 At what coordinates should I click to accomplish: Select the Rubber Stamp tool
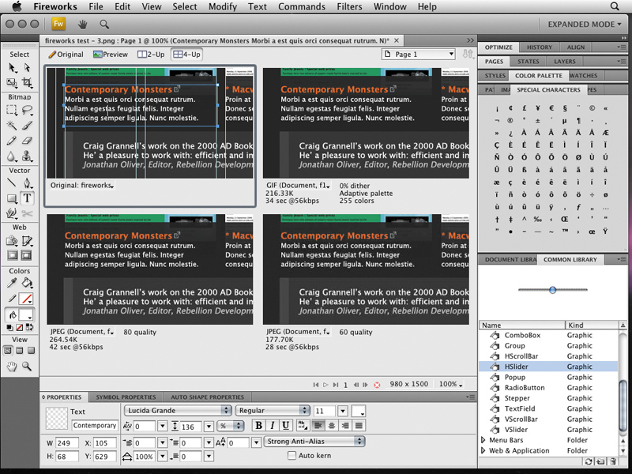(x=27, y=156)
